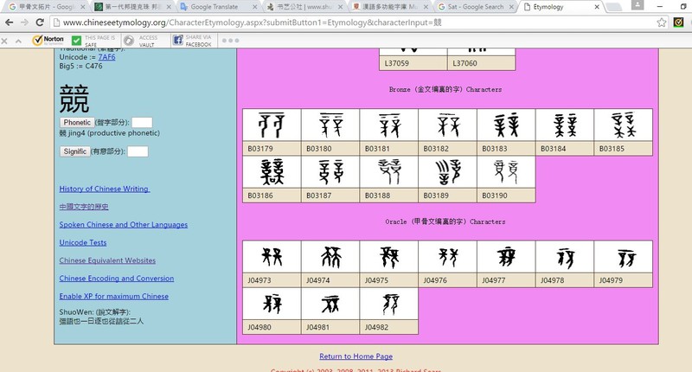Screen dimensions: 692x372
Task: Select oracle character image J04973
Action: [272, 258]
